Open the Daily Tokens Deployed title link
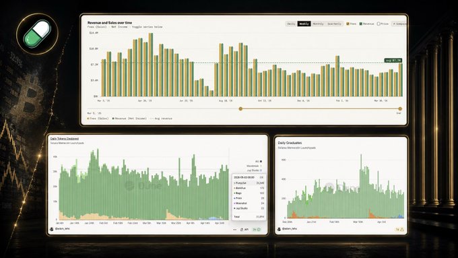Screen dimensions: 458x258 64,139
